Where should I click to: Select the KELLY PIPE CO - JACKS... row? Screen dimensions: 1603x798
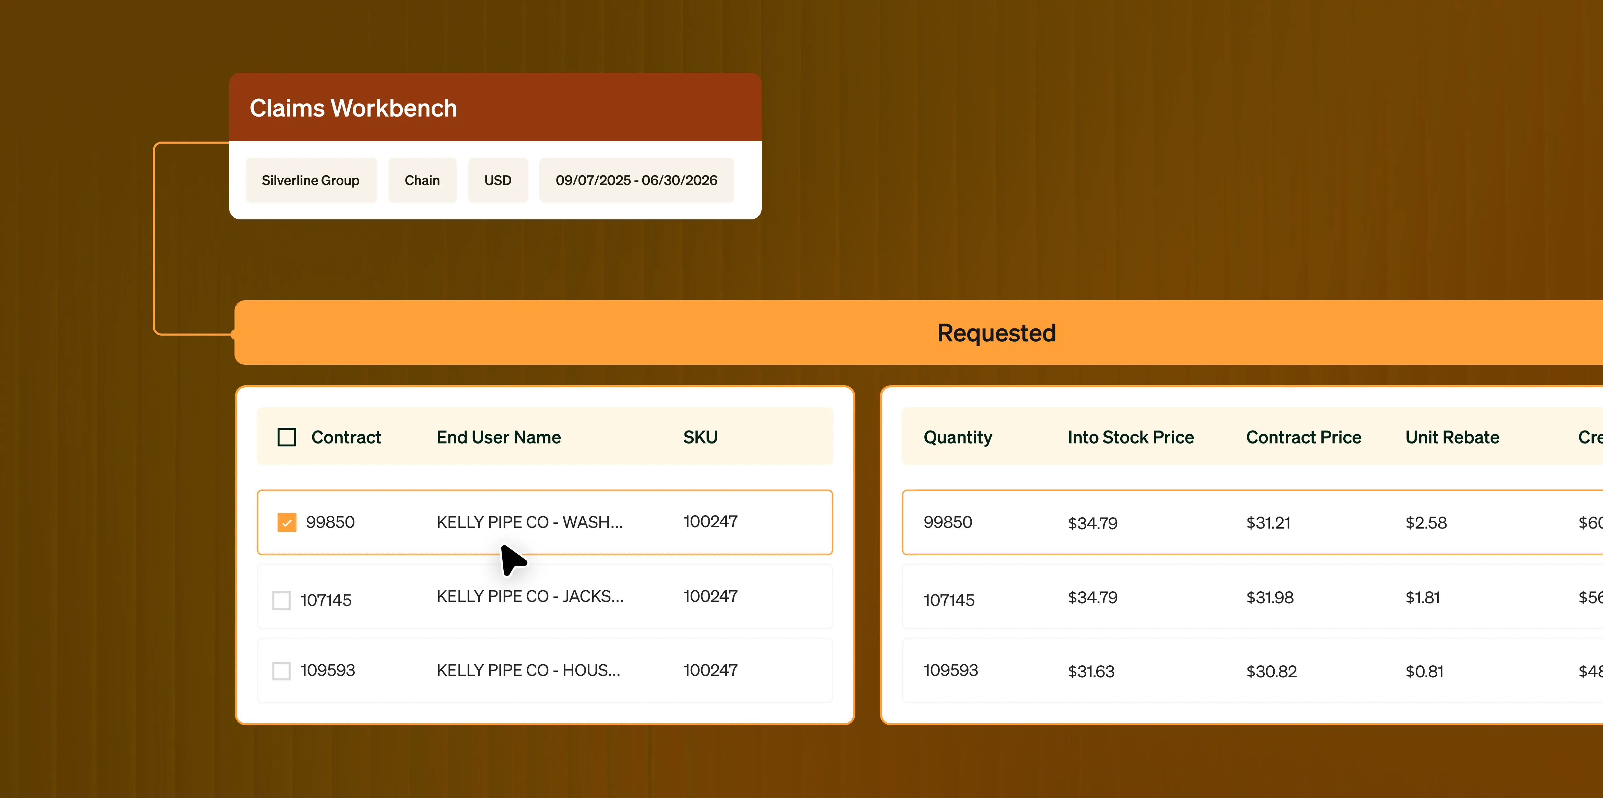[x=529, y=596]
